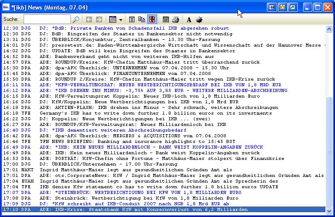Click the scrollbar down arrow

329,211
